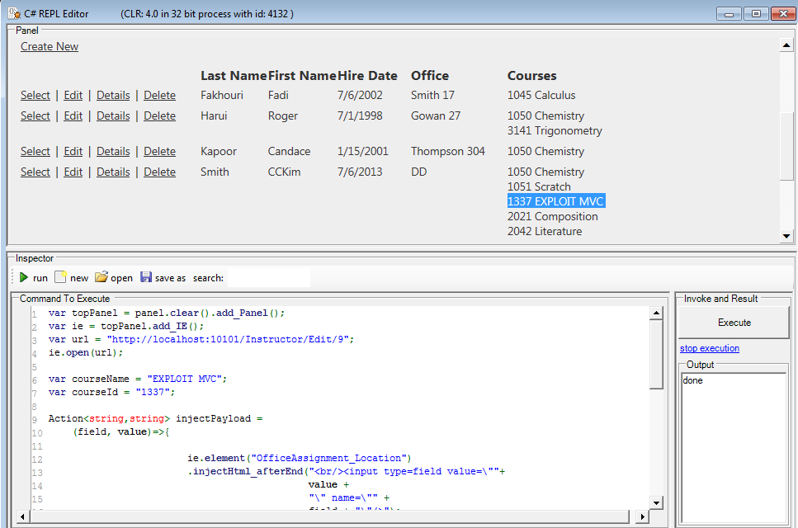This screenshot has height=528, width=798.
Task: Click the C# REPL Editor title bar icon
Action: [x=12, y=13]
